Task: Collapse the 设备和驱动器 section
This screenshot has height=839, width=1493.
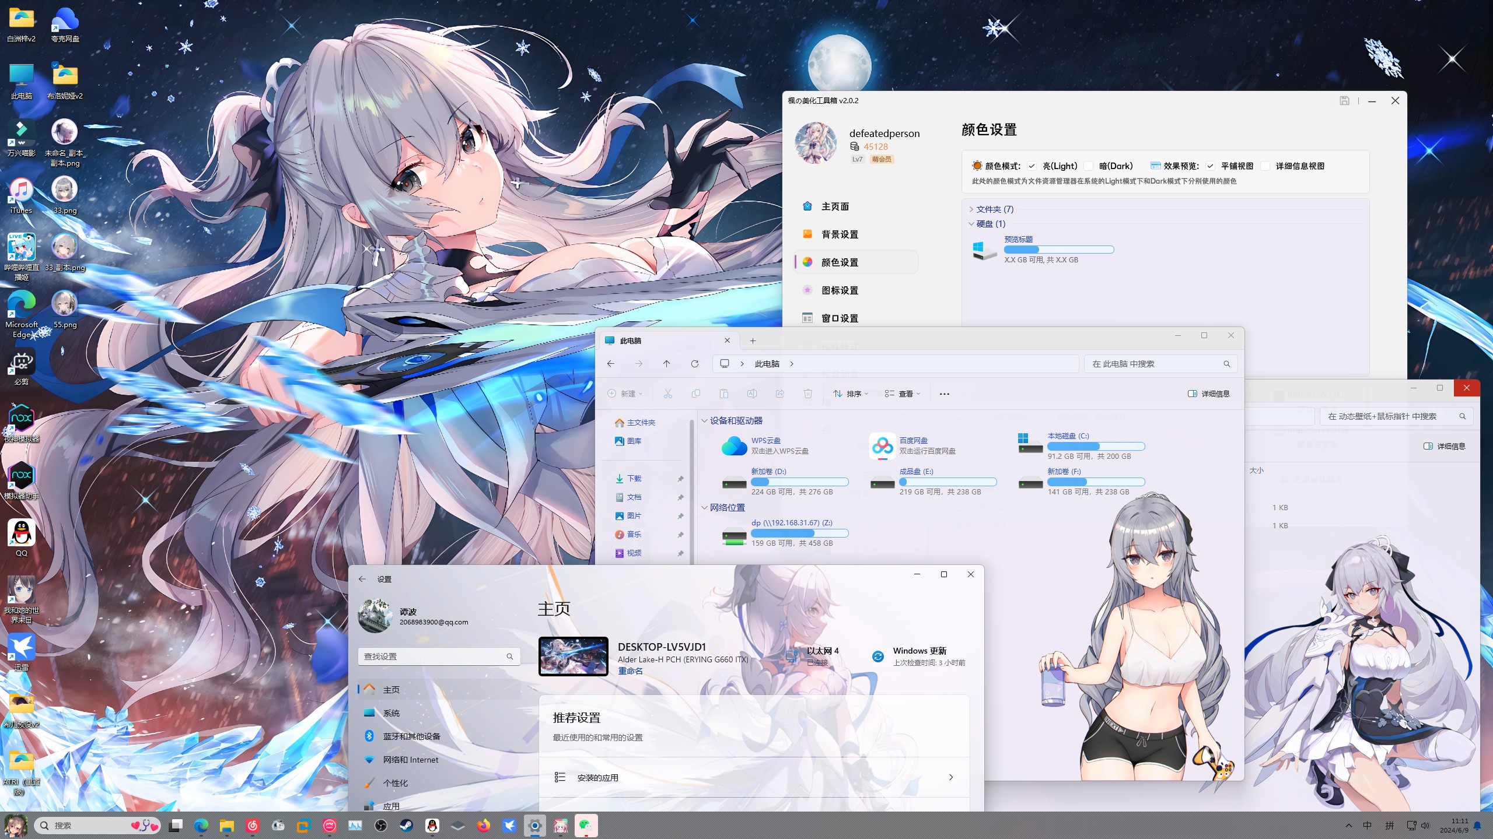Action: (x=704, y=421)
